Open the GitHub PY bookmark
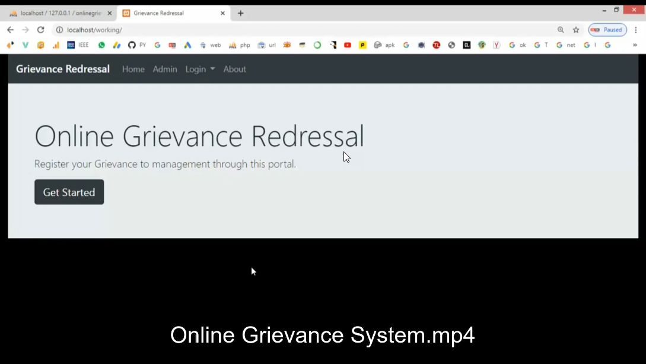This screenshot has width=646, height=364. (137, 45)
